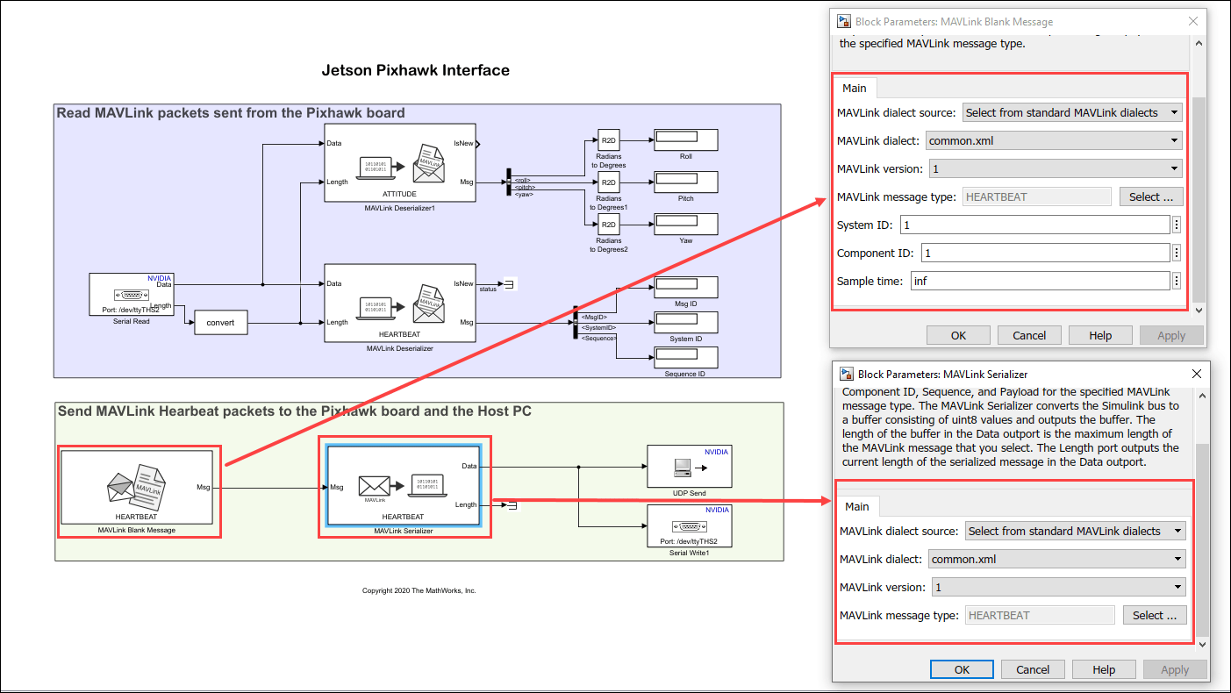Switch to Main tab in Blank Message dialog

point(855,88)
